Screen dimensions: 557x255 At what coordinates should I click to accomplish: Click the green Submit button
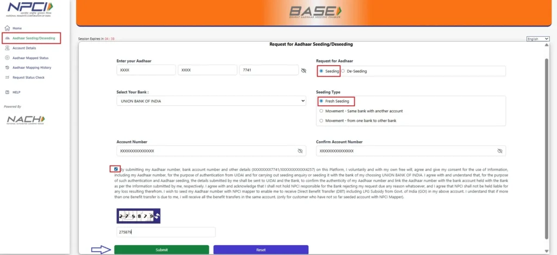(x=162, y=250)
